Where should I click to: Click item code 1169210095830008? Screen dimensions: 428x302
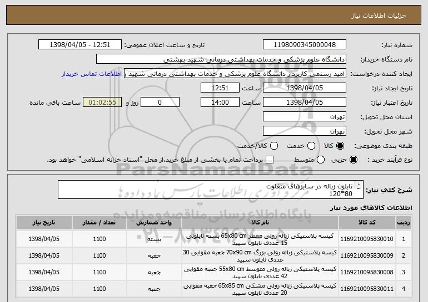click(x=367, y=272)
